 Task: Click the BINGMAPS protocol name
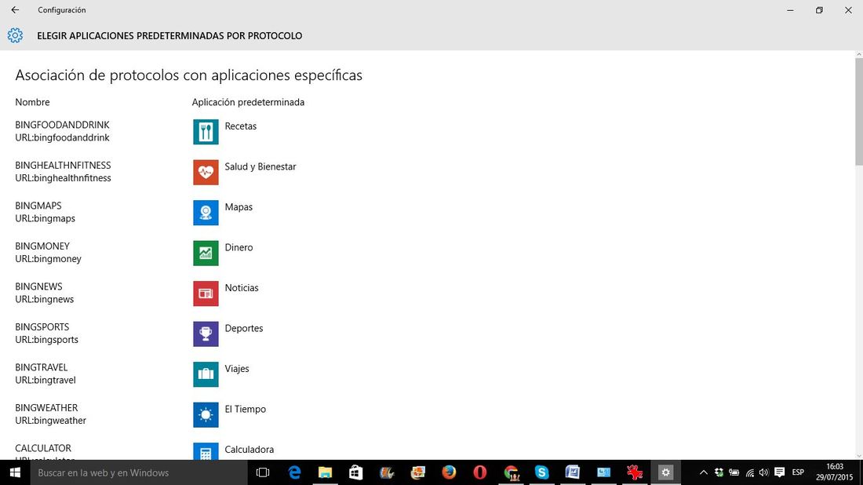(x=38, y=206)
